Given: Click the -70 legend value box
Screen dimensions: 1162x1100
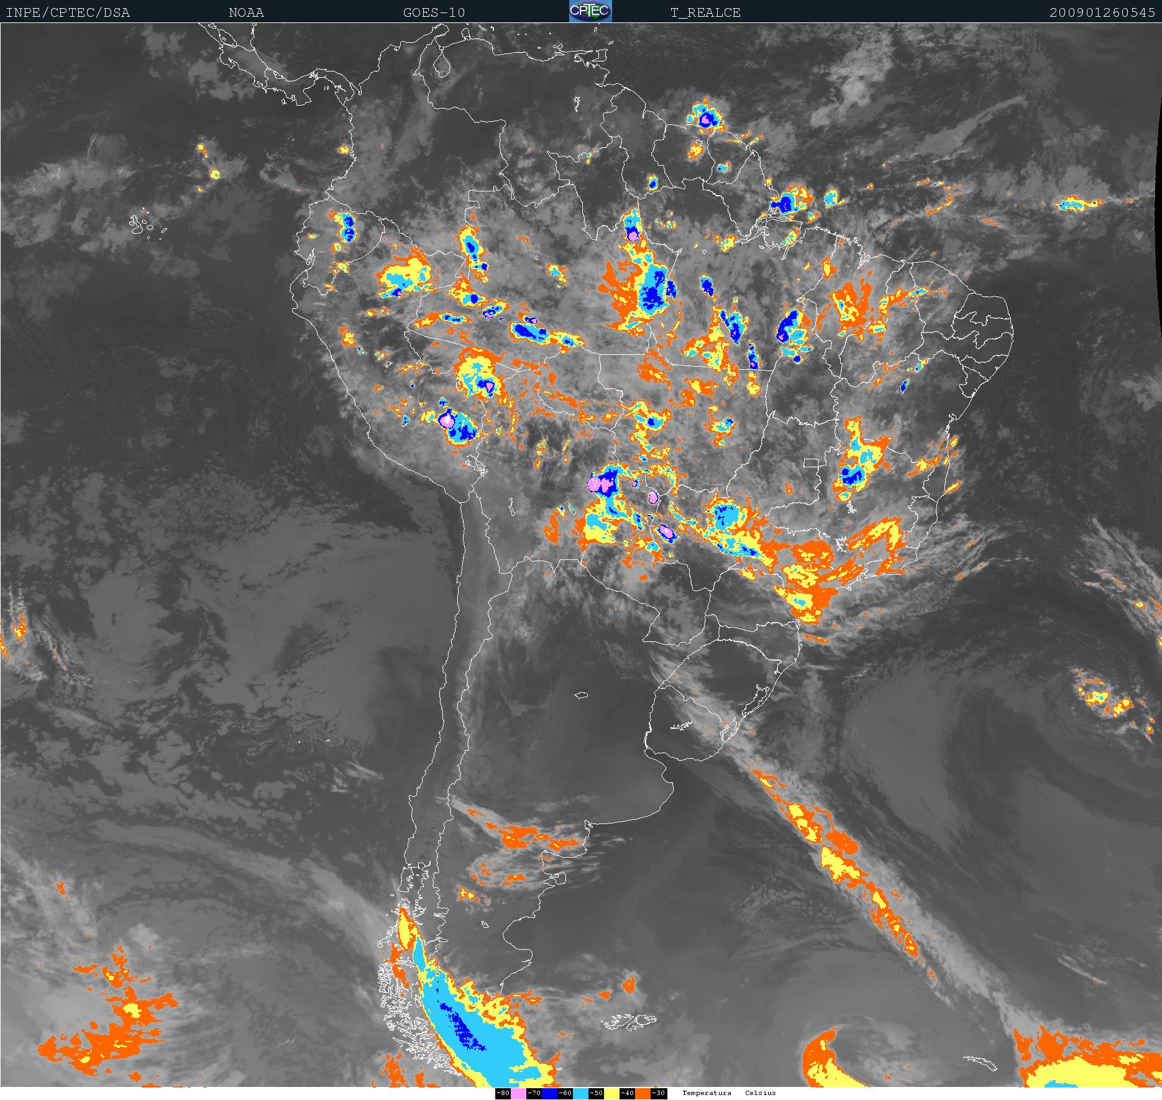Looking at the screenshot, I should click(534, 1093).
